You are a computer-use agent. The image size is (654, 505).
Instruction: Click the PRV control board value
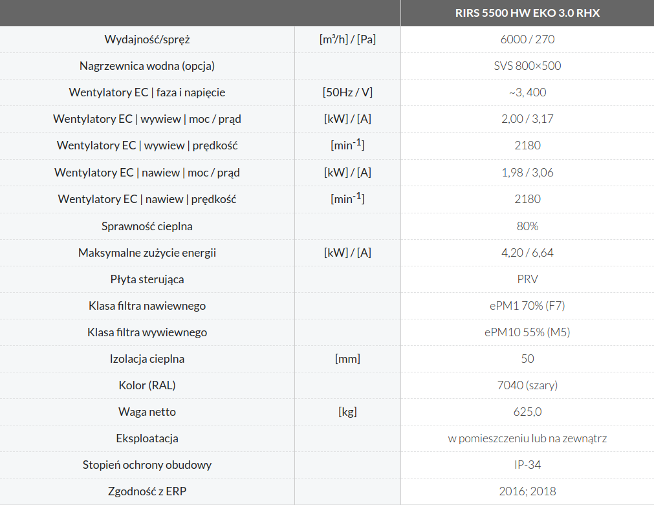click(x=527, y=279)
